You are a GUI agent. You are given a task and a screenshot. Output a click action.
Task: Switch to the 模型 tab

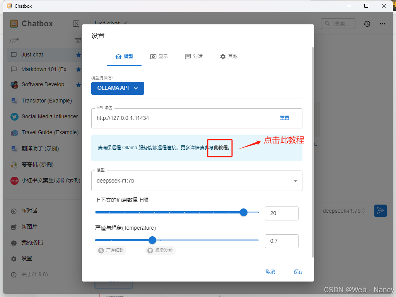coord(124,56)
